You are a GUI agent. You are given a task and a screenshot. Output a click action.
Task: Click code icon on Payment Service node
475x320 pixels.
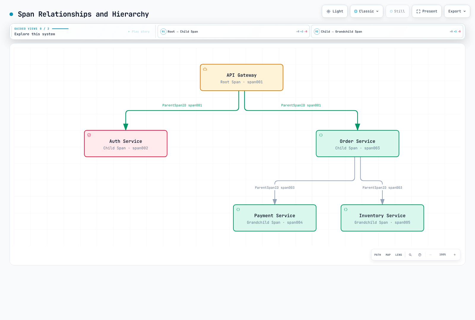click(238, 209)
